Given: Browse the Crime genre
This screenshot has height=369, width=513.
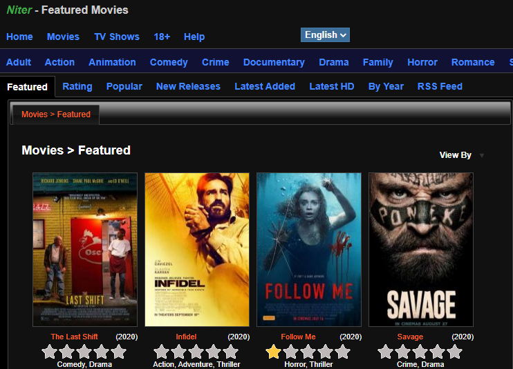Looking at the screenshot, I should 216,62.
